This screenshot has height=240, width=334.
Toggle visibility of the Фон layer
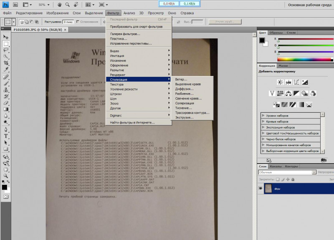[260, 189]
